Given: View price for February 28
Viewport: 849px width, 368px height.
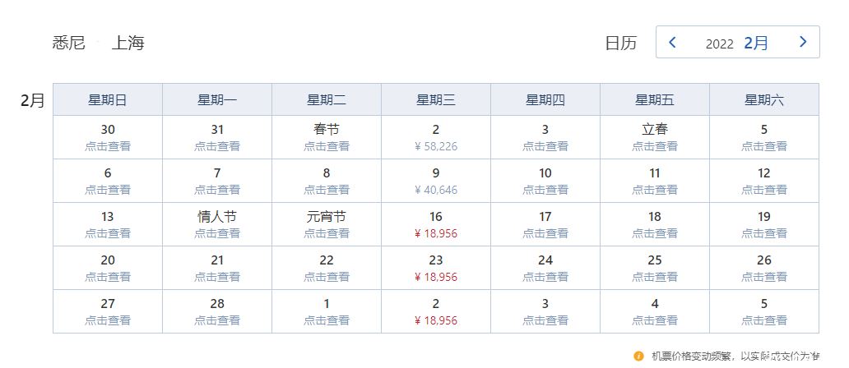Looking at the screenshot, I should [x=217, y=311].
